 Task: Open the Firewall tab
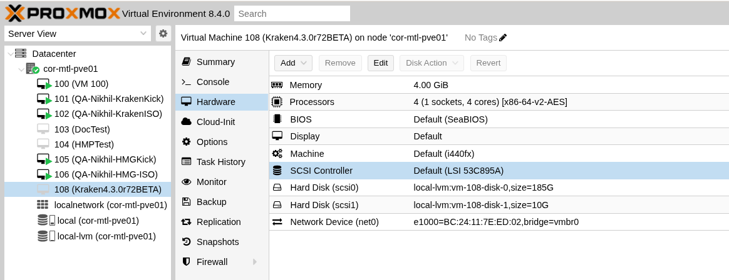[222, 261]
